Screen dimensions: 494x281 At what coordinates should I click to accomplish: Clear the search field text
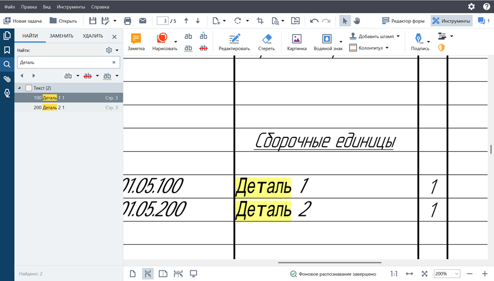[114, 62]
